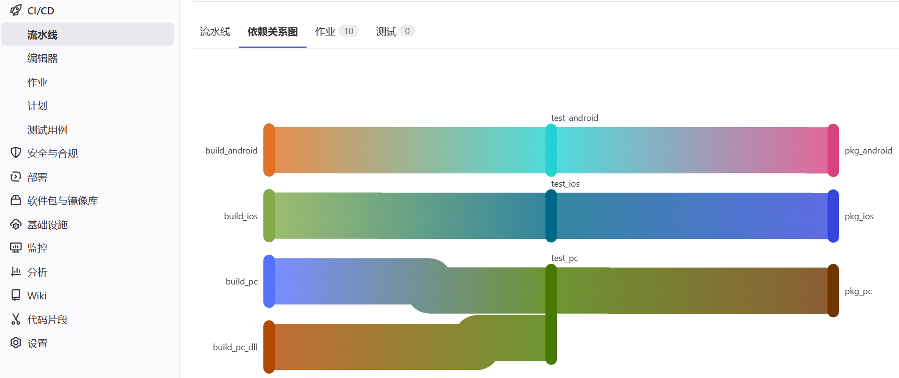The image size is (899, 378).
Task: Click the 软件包与镜像库 package icon
Action: click(x=16, y=201)
